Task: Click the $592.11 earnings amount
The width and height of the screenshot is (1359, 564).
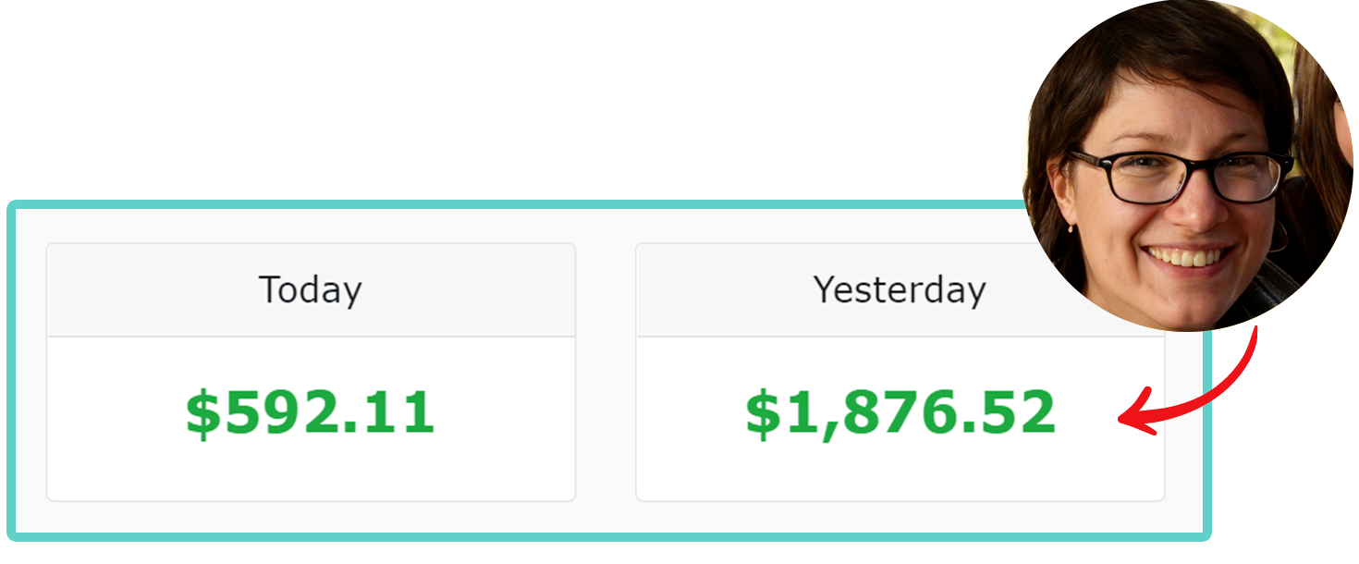Action: [311, 413]
